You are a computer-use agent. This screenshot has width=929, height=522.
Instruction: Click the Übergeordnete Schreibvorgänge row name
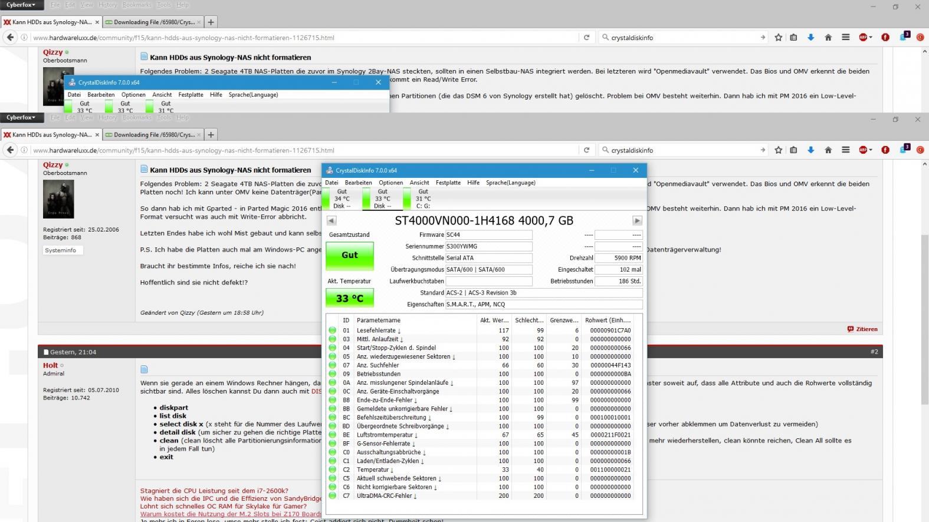tap(402, 426)
